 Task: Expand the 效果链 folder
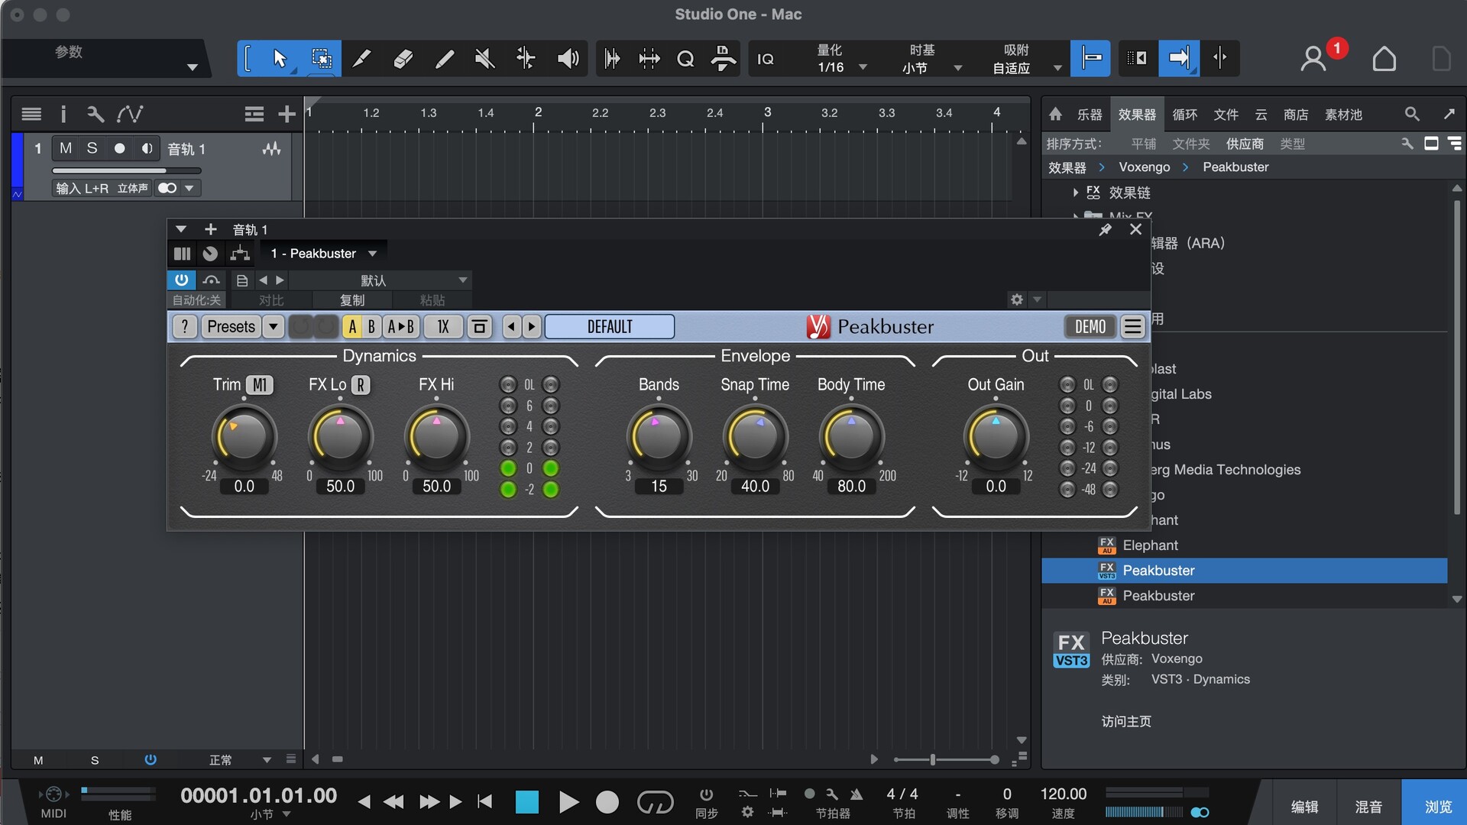[1075, 192]
